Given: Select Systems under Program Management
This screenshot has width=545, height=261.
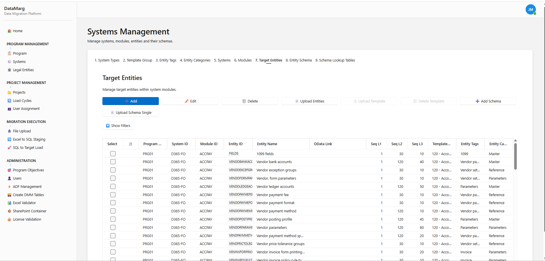Looking at the screenshot, I should [19, 61].
